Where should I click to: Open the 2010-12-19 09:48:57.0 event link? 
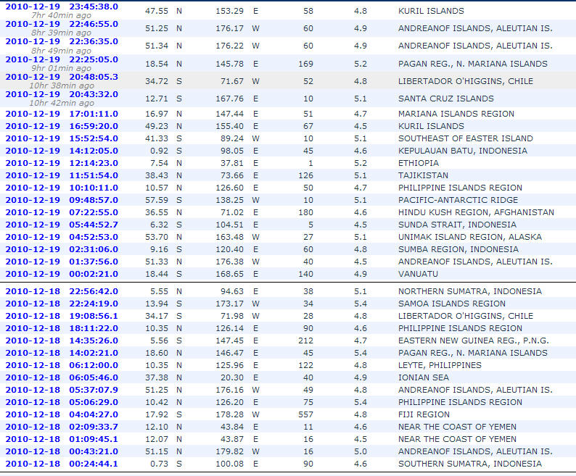click(62, 200)
